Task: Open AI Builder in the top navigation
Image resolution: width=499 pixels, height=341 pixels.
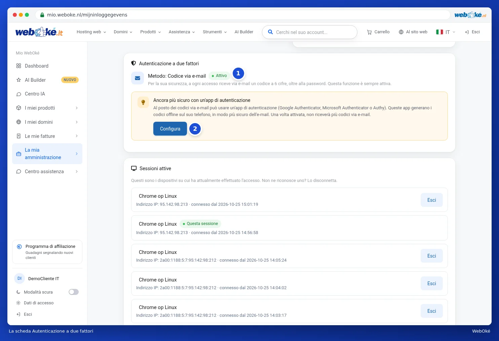Action: click(244, 32)
